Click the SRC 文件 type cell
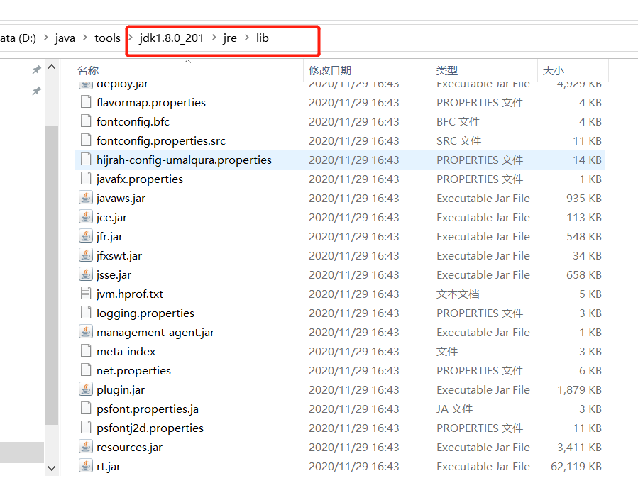The image size is (638, 483). tap(459, 140)
